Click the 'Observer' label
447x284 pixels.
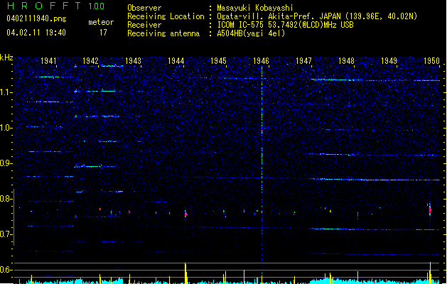(x=144, y=8)
